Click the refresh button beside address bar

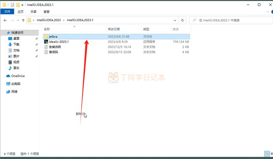[x=183, y=20]
